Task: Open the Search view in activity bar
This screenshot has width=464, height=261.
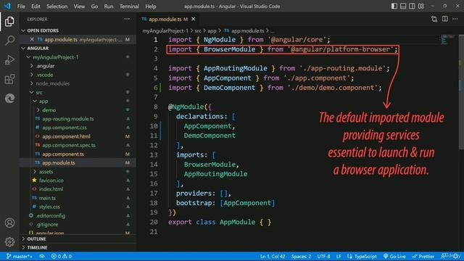Action: click(9, 41)
